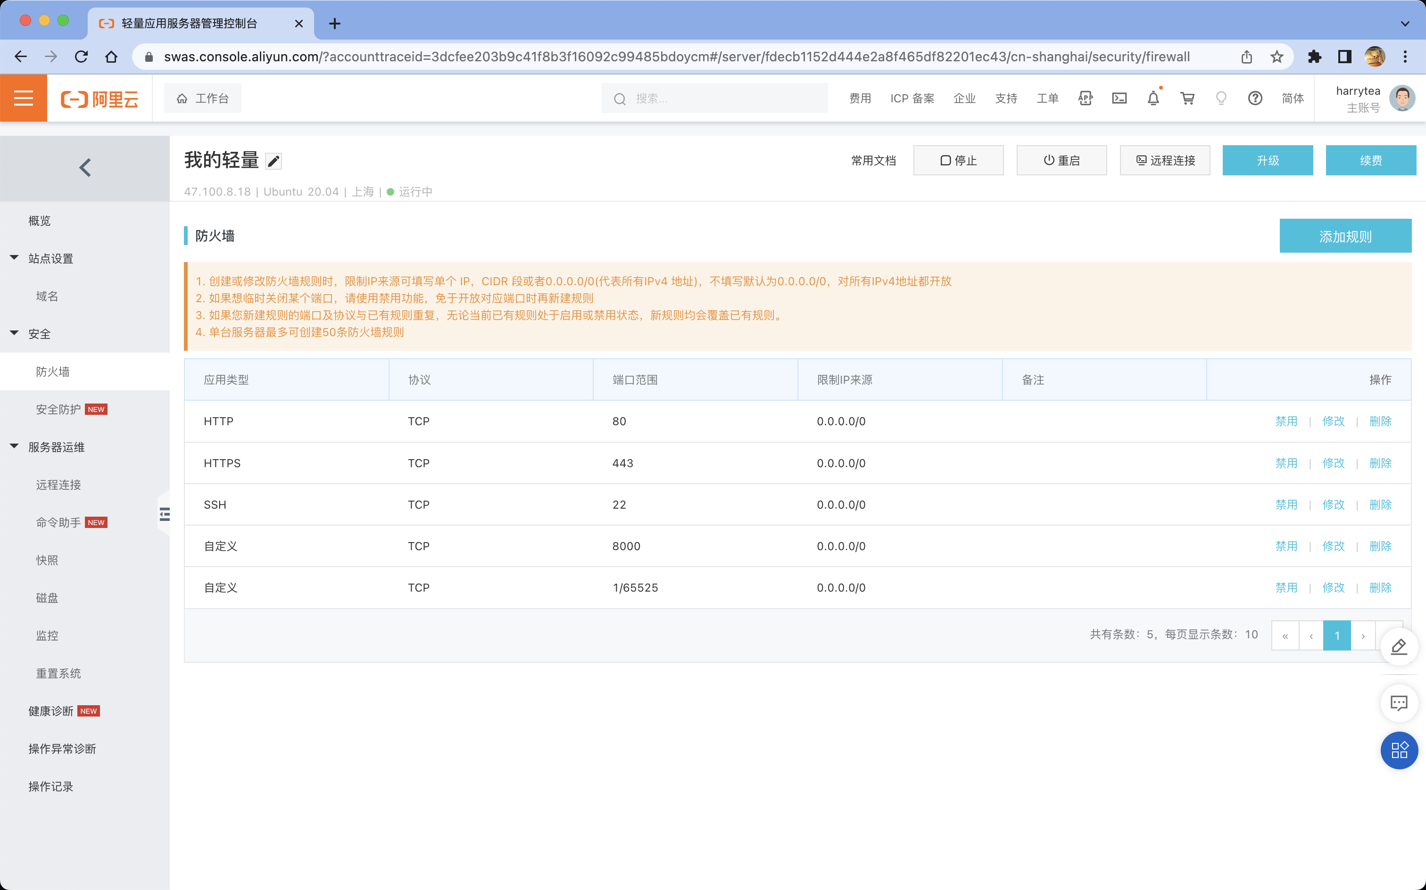Click the 添加规则 button
1426x890 pixels.
[x=1345, y=236]
